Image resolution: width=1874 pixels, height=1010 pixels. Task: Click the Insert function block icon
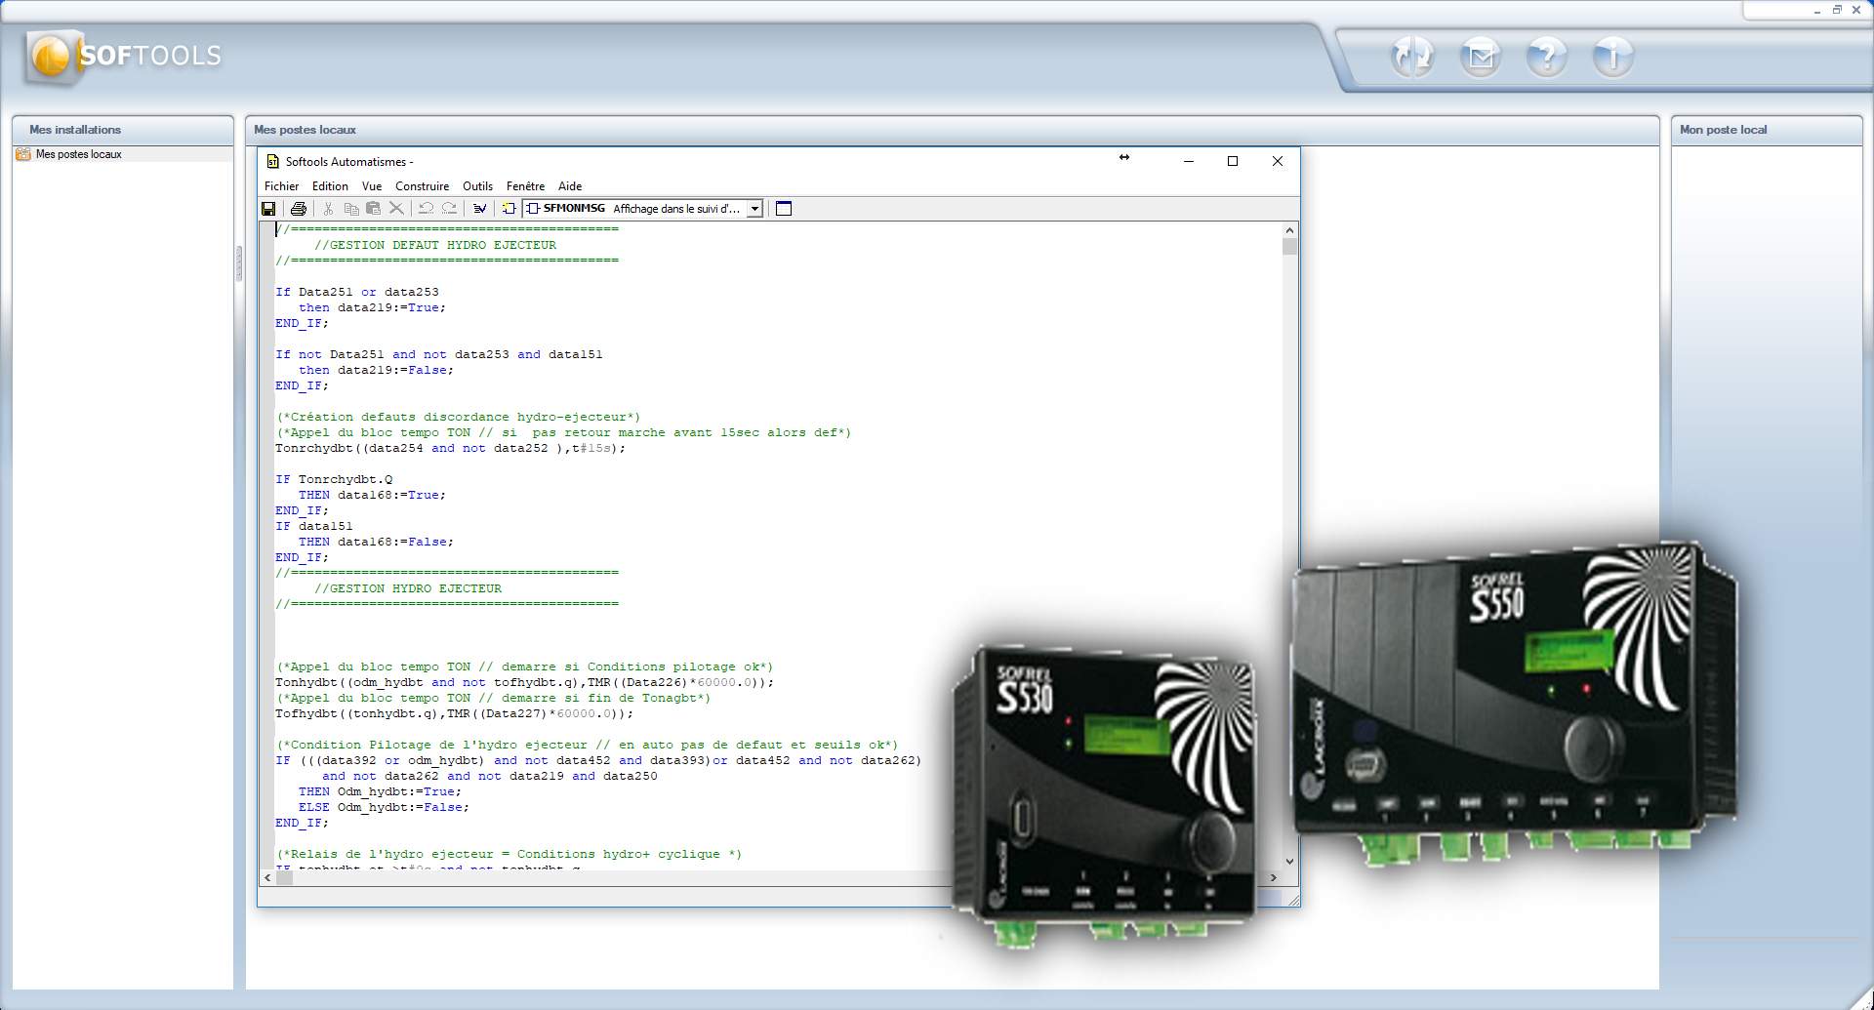click(509, 209)
